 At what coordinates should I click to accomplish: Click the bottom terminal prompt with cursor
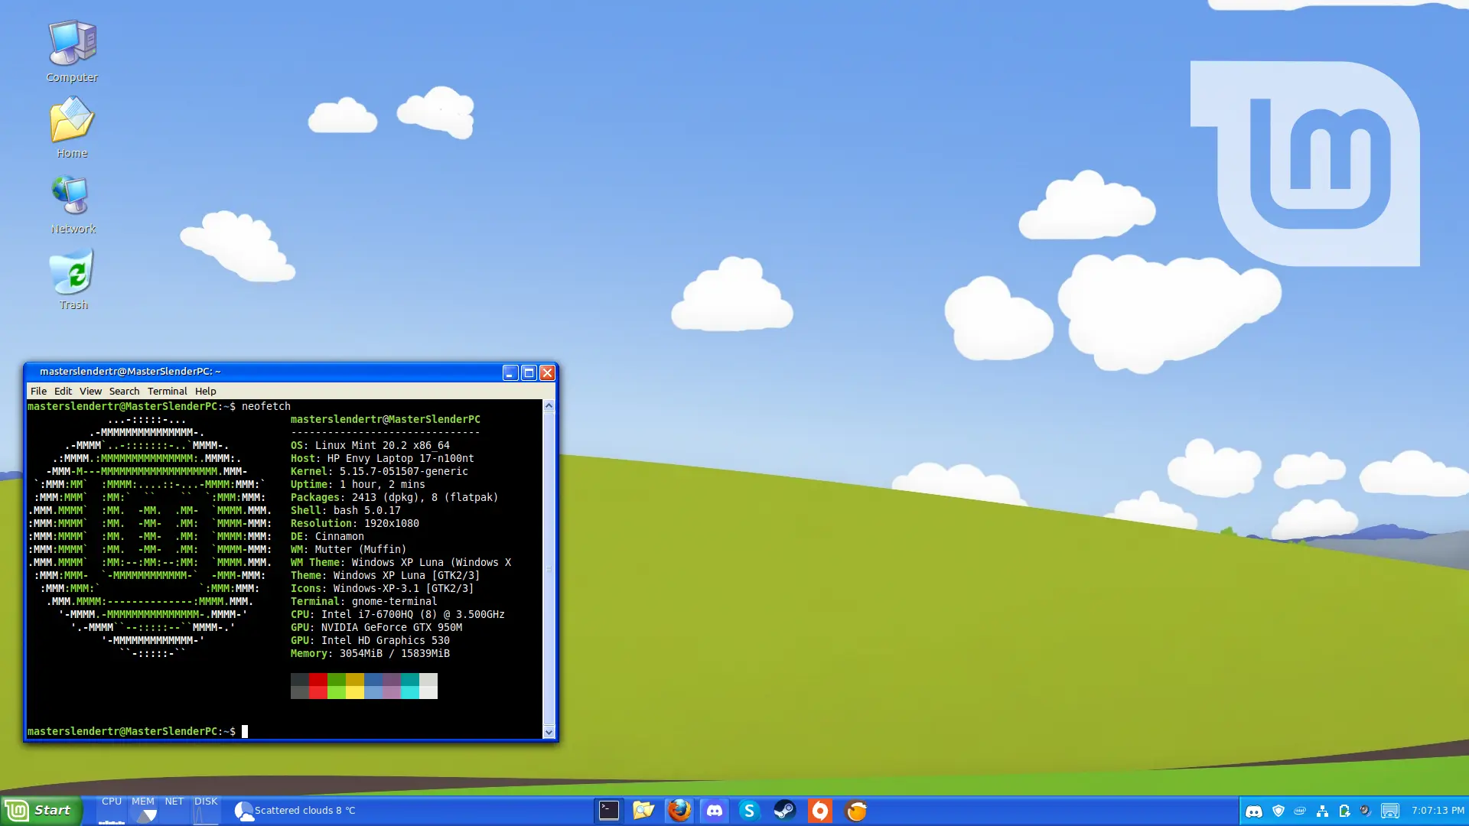tap(138, 731)
